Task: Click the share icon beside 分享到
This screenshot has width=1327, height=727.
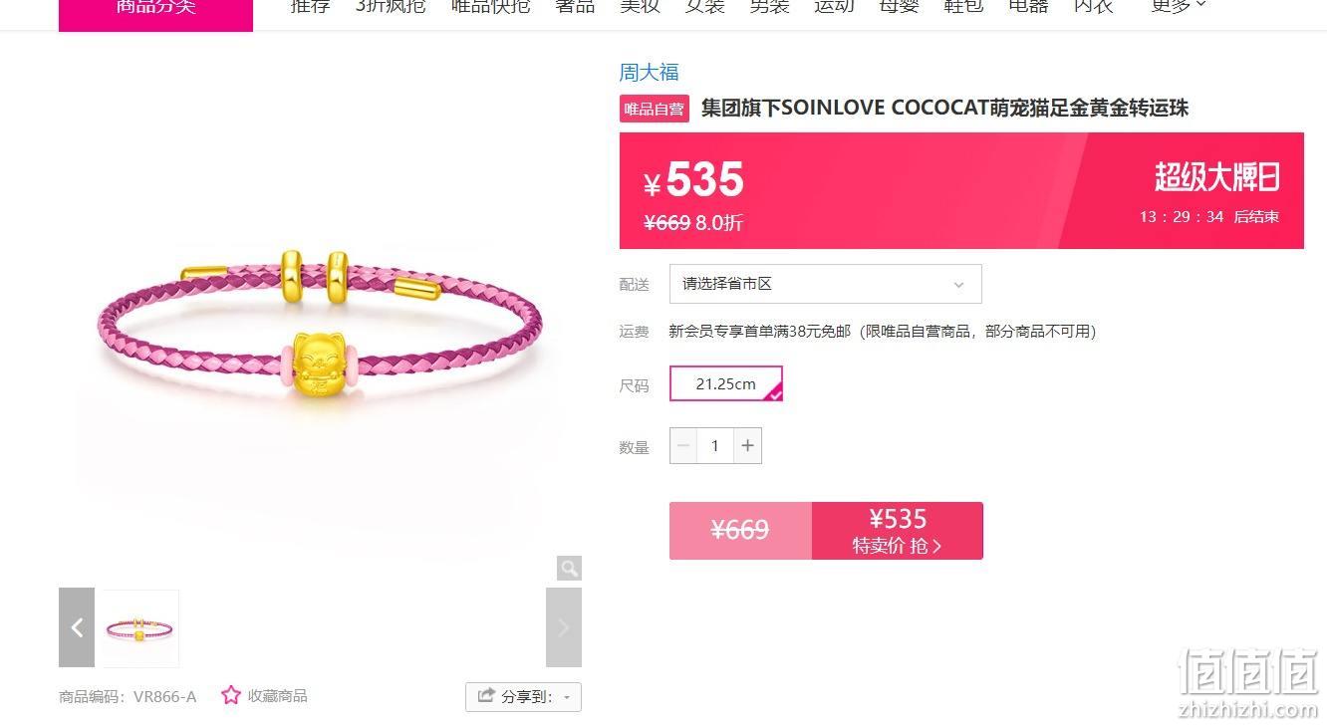Action: click(x=486, y=696)
